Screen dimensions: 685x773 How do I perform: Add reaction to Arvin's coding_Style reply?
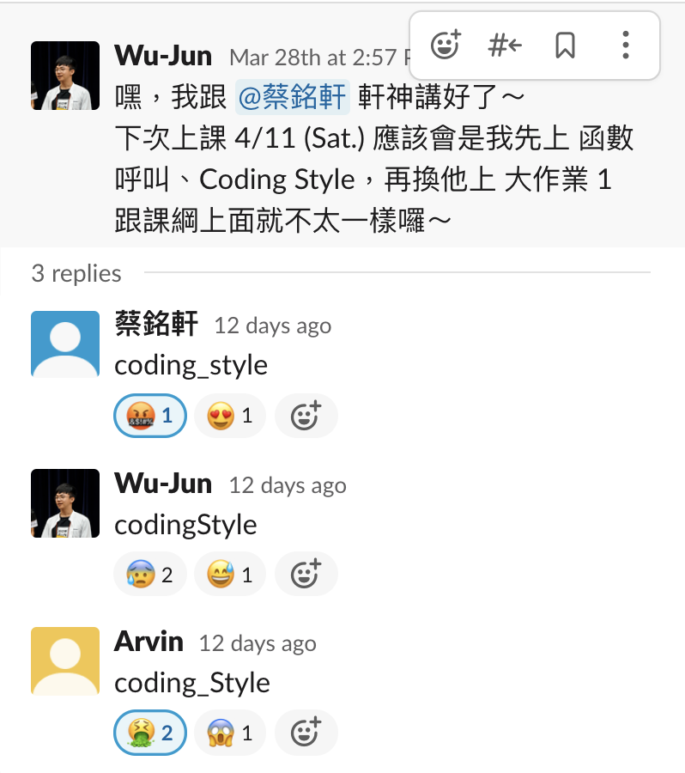[306, 732]
